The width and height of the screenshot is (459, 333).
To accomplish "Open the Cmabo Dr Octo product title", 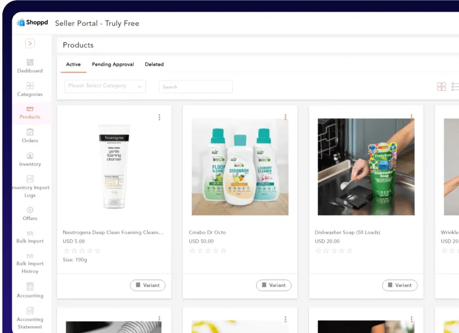I will coord(207,232).
